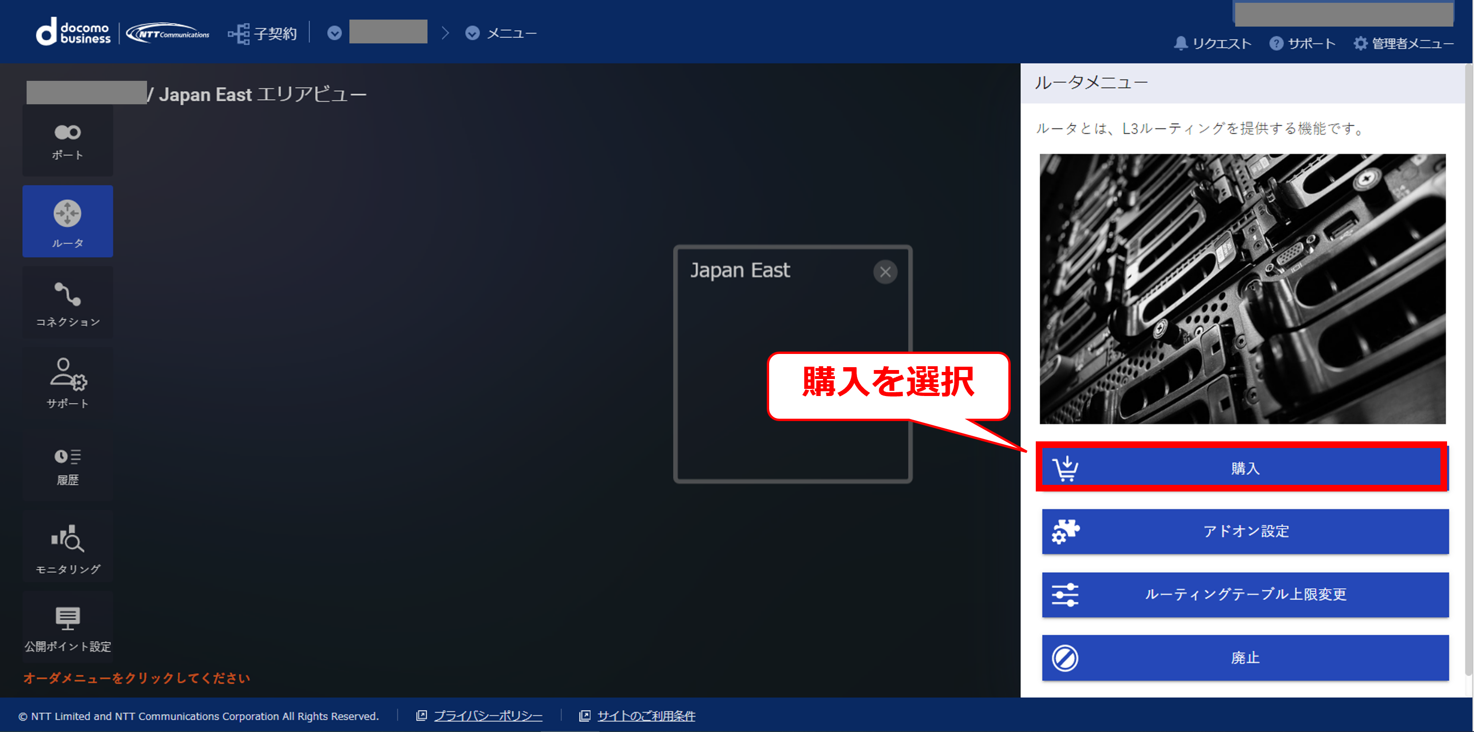Open 管理者メニュー in the header
The height and width of the screenshot is (732, 1474).
pyautogui.click(x=1403, y=43)
